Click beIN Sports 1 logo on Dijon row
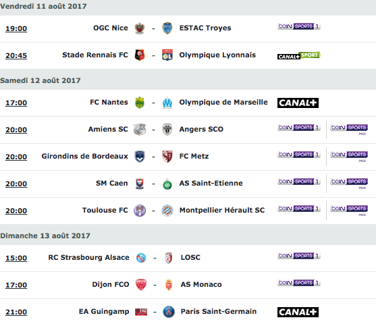 pyautogui.click(x=299, y=283)
